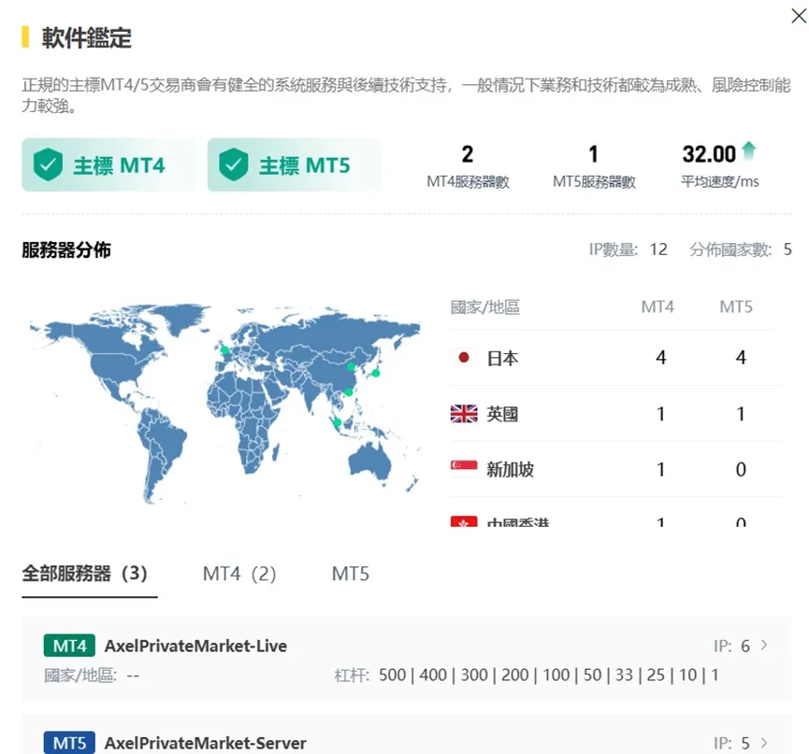Open the MT5 server tab
This screenshot has height=754, width=809.
tap(351, 574)
